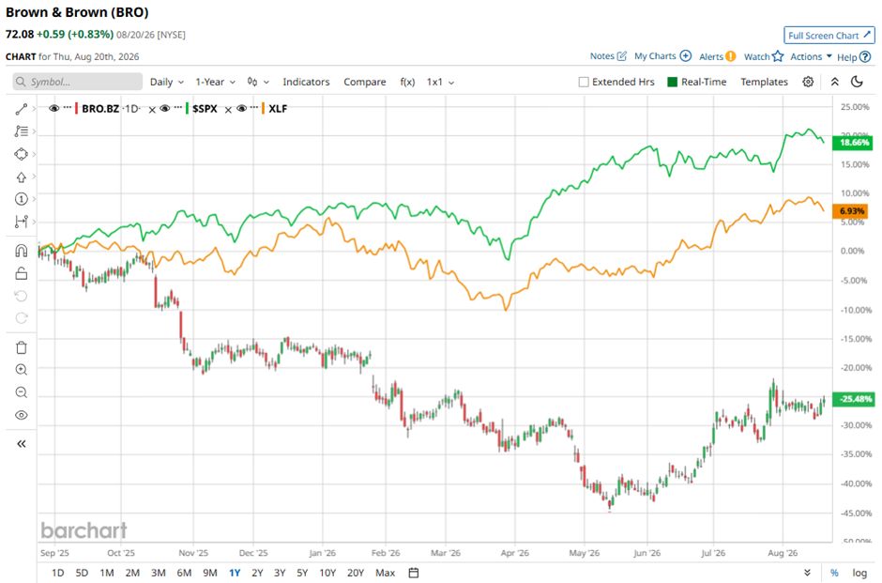Select the trend line drawing tool

coord(22,109)
